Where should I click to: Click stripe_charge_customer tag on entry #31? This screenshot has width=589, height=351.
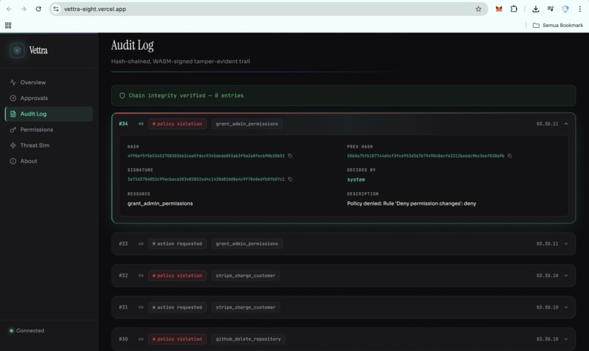[x=246, y=307]
